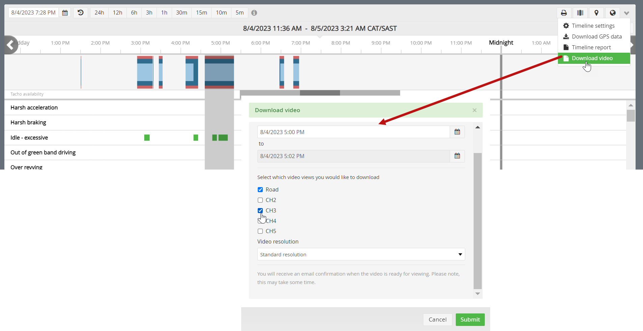This screenshot has height=331, width=643.
Task: Open calendar for start time 5:00 PM
Action: tap(457, 132)
